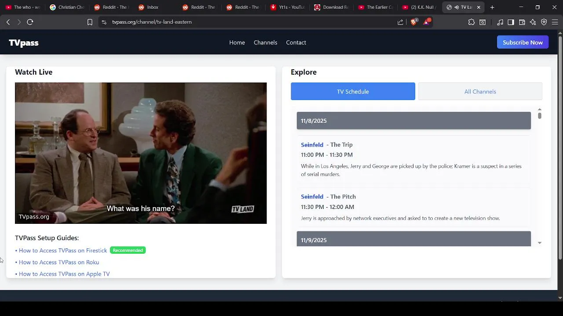Click the share icon in the address bar
This screenshot has width=563, height=316.
pyautogui.click(x=400, y=22)
